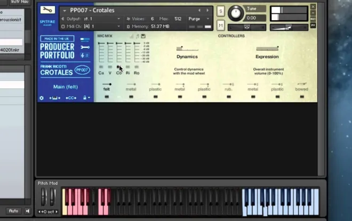Click the Tune knob

pos(236,13)
